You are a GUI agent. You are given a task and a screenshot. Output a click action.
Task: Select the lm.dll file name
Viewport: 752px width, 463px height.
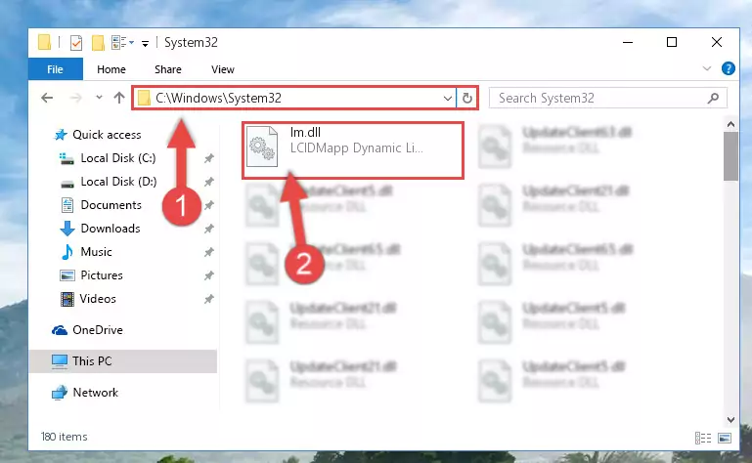[x=305, y=132]
